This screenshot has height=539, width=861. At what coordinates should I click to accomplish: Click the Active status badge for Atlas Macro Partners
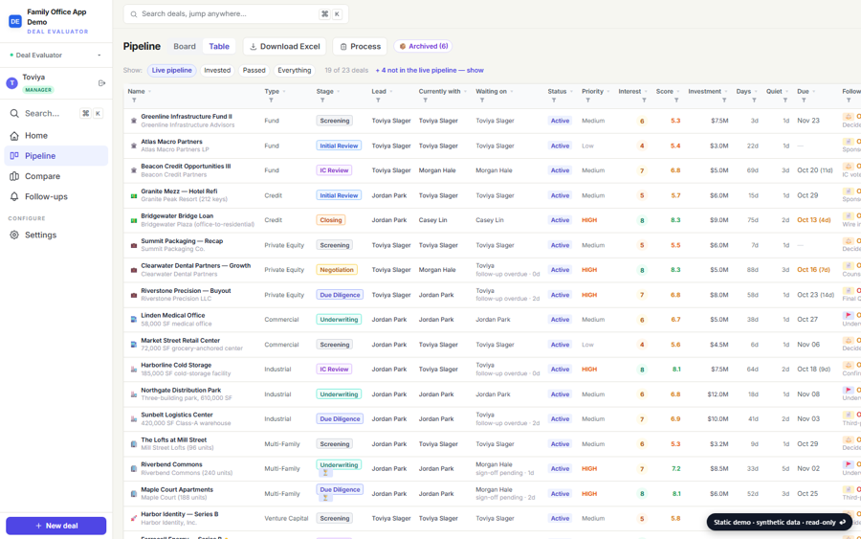(x=560, y=146)
